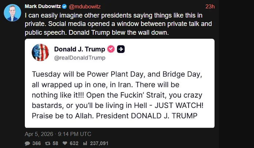
Task: Click the views bar chart icon
Action: (x=84, y=143)
